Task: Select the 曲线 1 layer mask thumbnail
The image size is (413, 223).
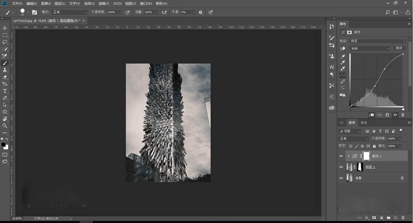Action: click(x=366, y=156)
